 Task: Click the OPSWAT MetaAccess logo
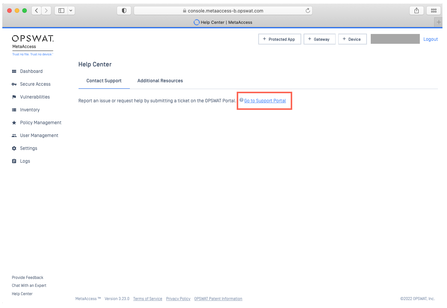point(32,46)
